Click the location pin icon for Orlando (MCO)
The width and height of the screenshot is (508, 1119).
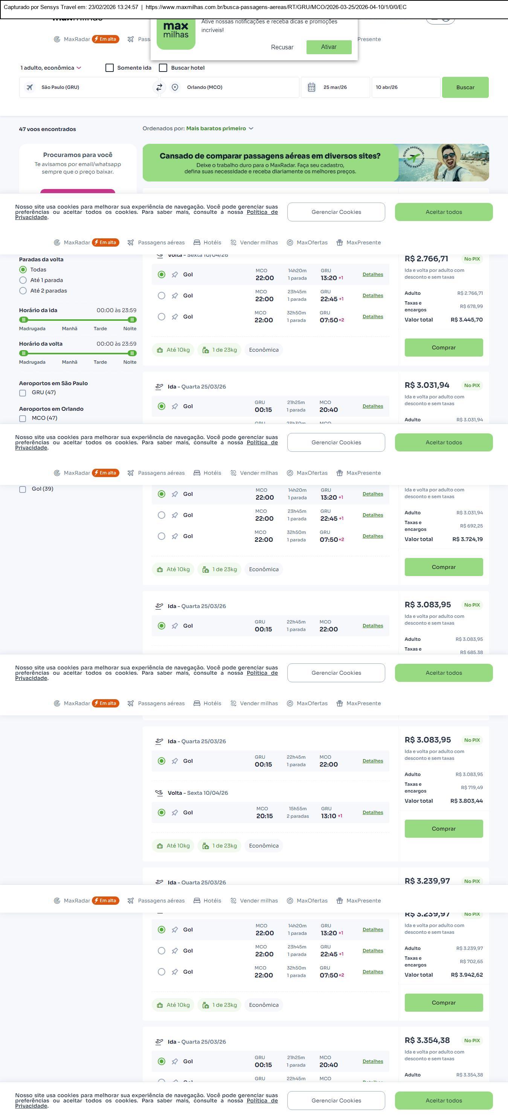pos(175,87)
